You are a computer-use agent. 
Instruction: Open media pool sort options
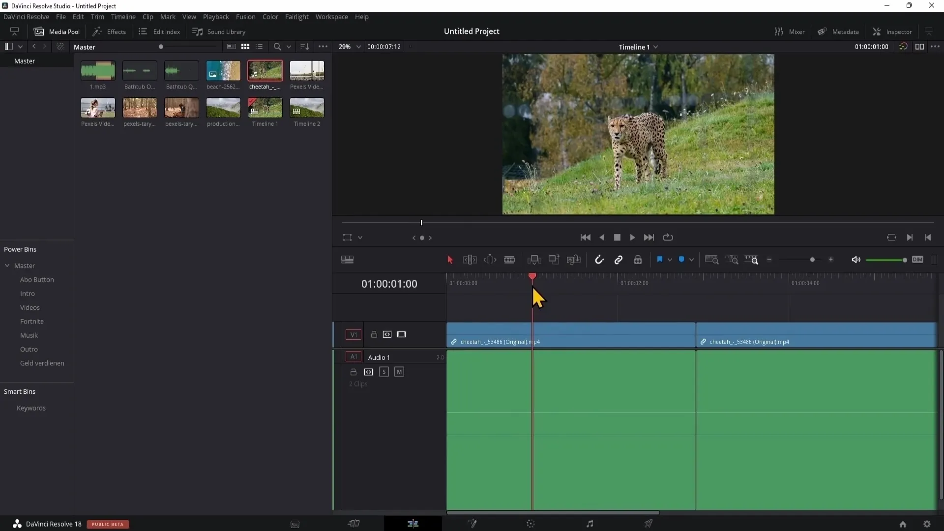tap(304, 47)
